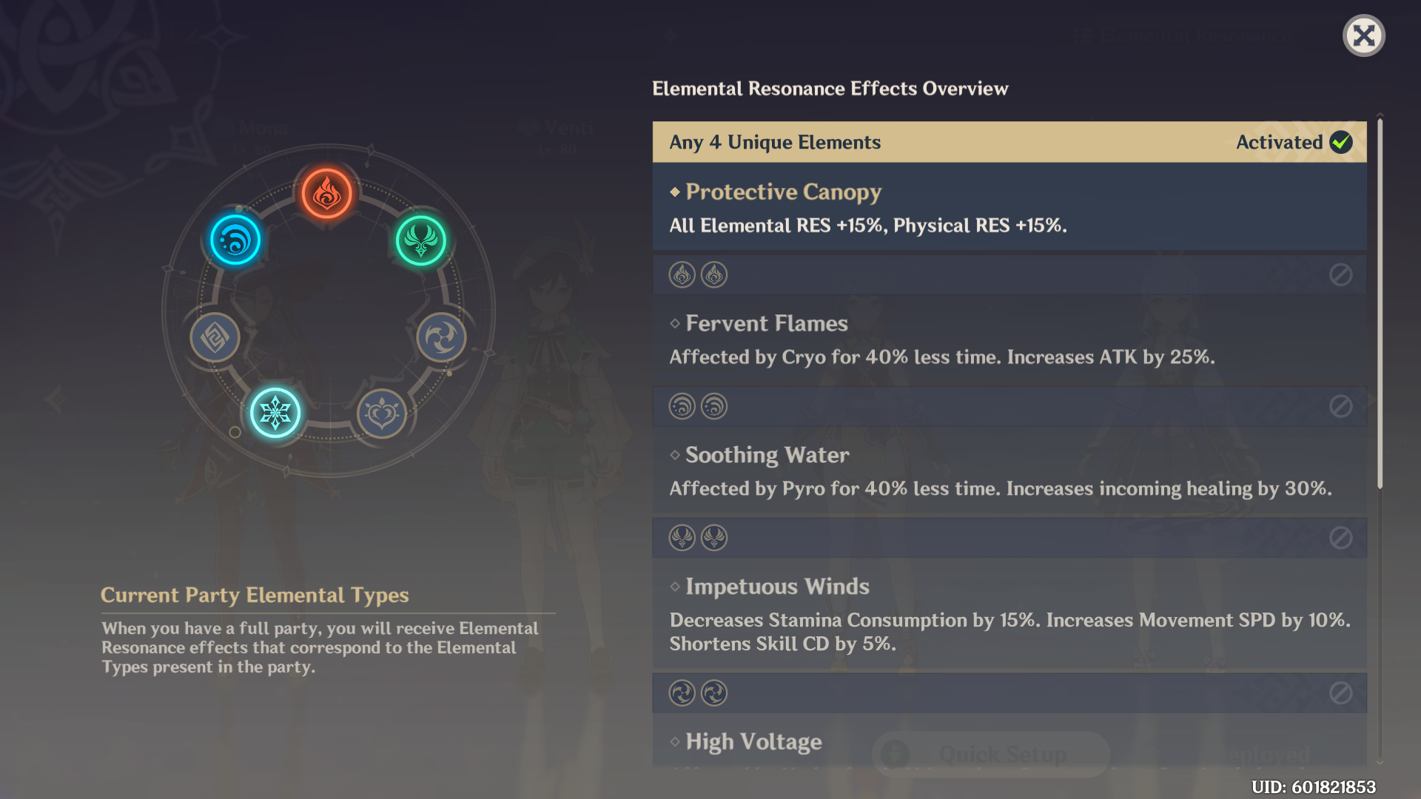Click the disabled Fervent Flames icon button
Viewport: 1421px width, 799px height.
click(1340, 274)
